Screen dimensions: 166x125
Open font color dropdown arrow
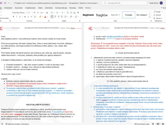click(x=48, y=17)
